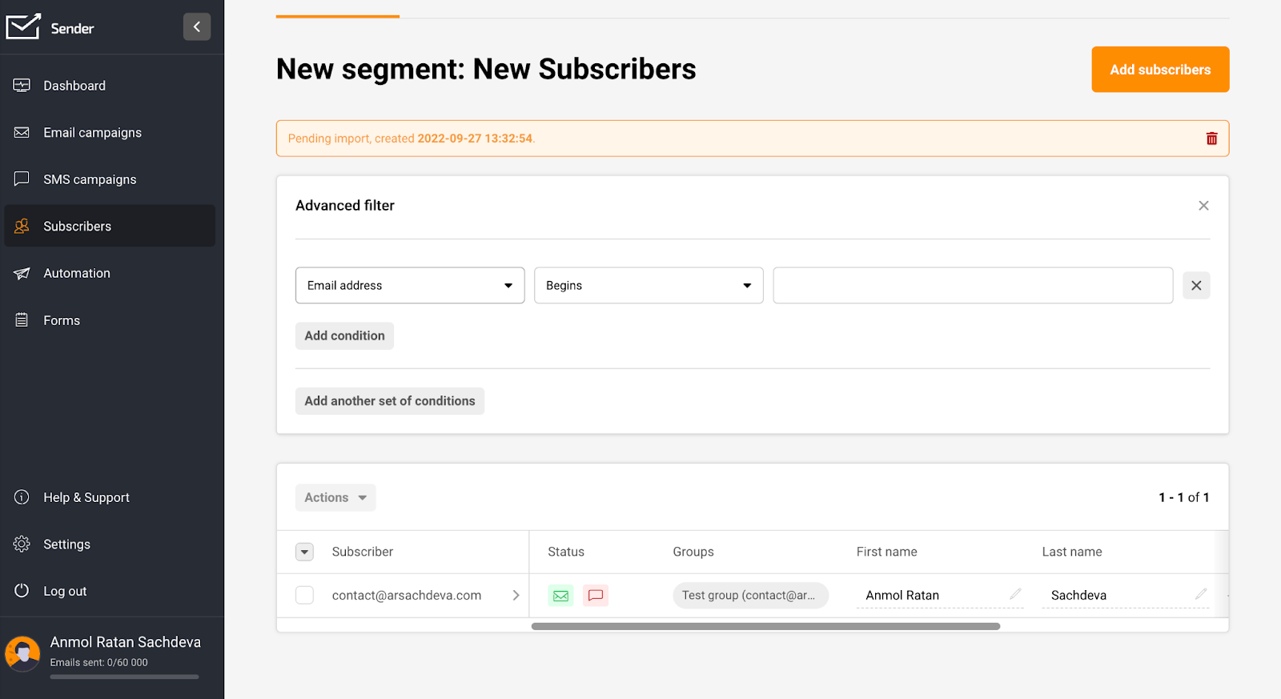Collapse the sidebar with the arrow button

(197, 27)
